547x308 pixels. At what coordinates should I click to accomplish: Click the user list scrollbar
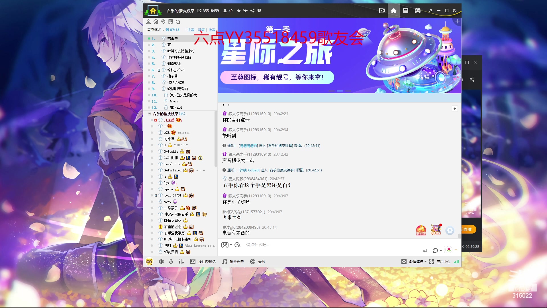pos(216,139)
